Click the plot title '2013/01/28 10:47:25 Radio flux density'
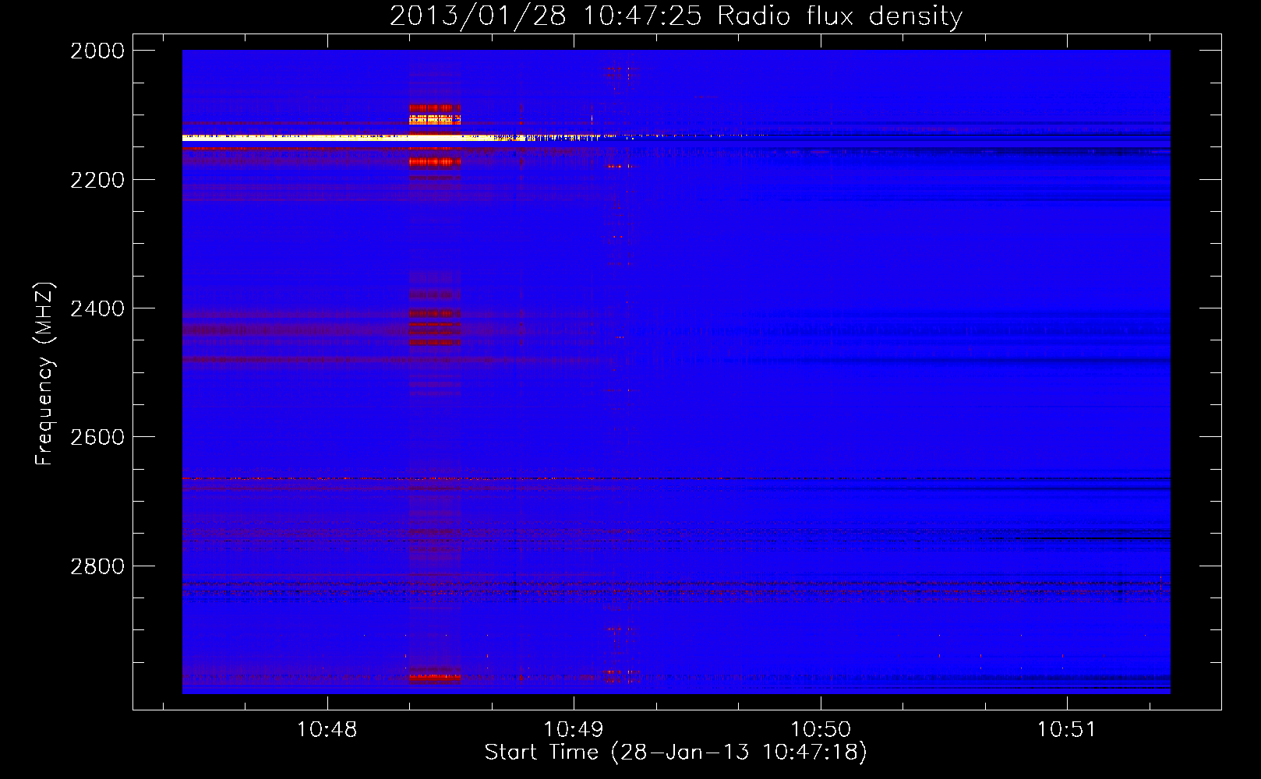 (676, 16)
